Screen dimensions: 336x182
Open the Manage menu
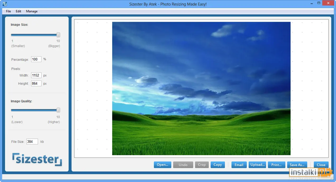[x=32, y=11]
